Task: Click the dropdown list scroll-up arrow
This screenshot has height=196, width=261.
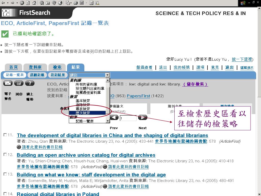Action: tap(108, 80)
